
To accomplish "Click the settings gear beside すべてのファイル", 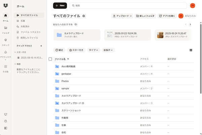I will click(x=83, y=16).
